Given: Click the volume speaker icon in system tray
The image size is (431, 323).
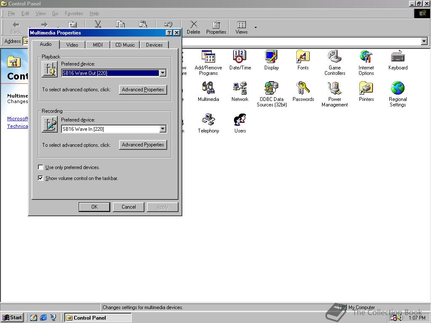Looking at the screenshot, I should 400,318.
